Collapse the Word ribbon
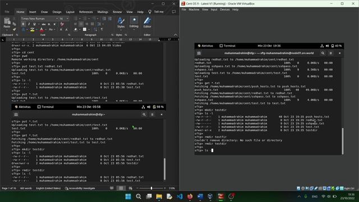Viewport: 359px width, 202px height. [x=176, y=35]
